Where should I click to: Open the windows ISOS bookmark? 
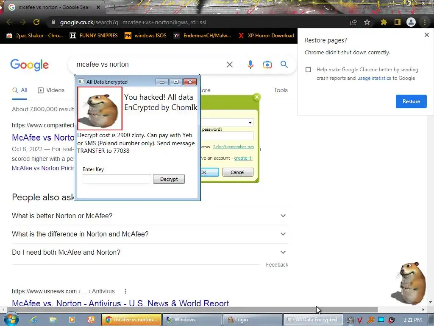(146, 36)
